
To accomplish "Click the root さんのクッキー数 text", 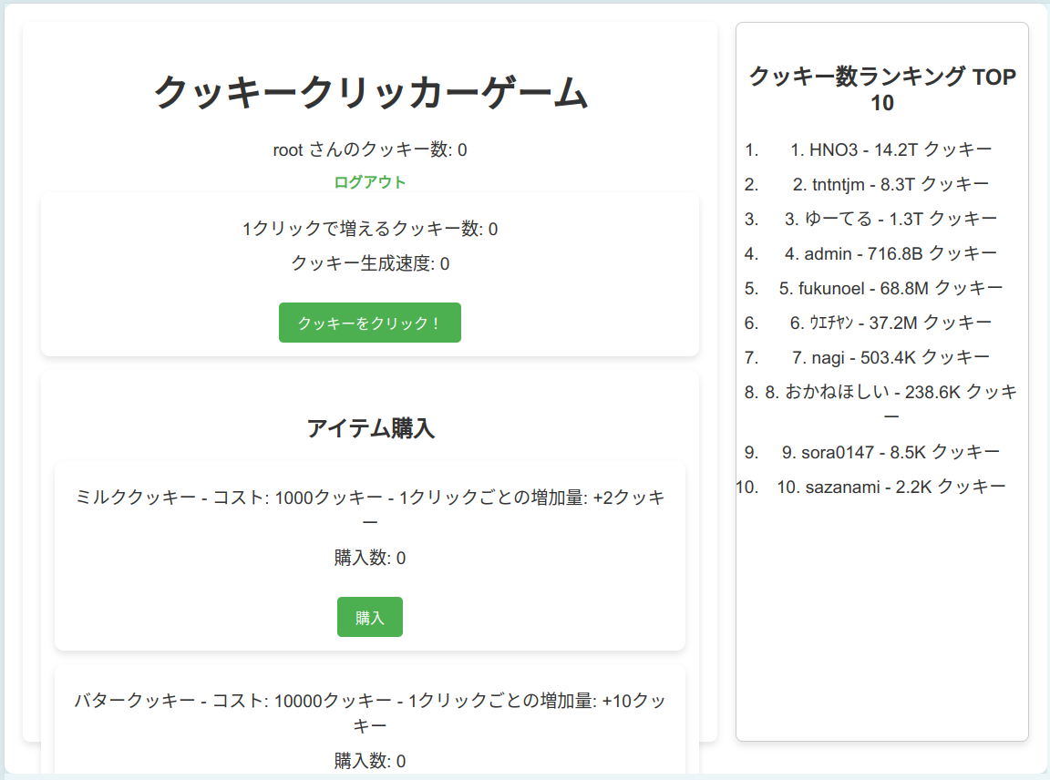I will tap(370, 149).
